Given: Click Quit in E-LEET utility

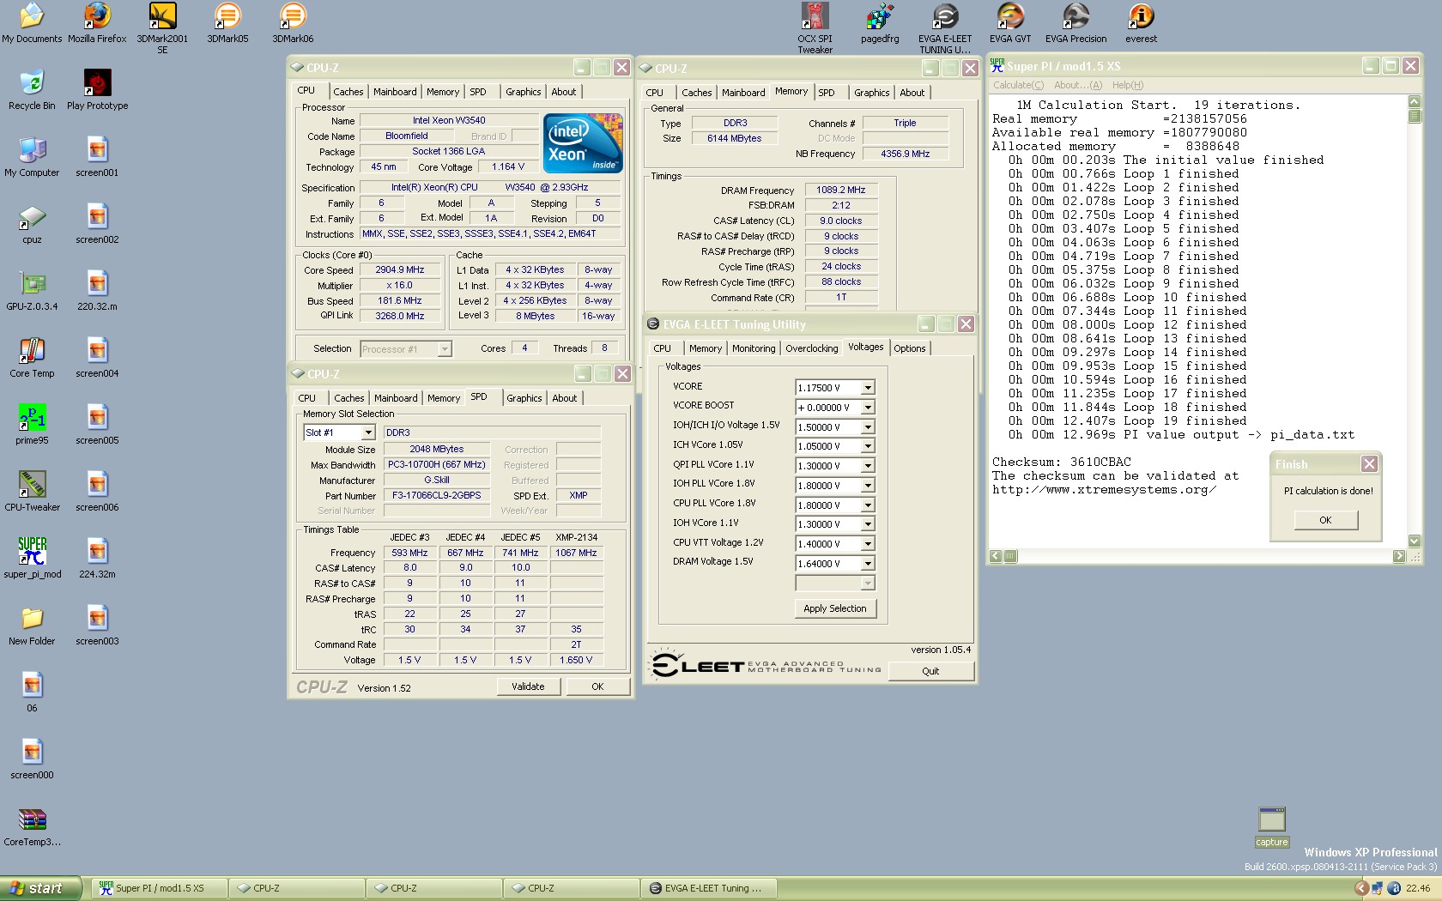Looking at the screenshot, I should coord(930,671).
